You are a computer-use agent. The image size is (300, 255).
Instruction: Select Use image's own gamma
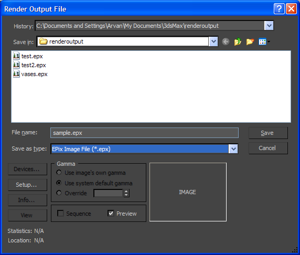(59, 173)
